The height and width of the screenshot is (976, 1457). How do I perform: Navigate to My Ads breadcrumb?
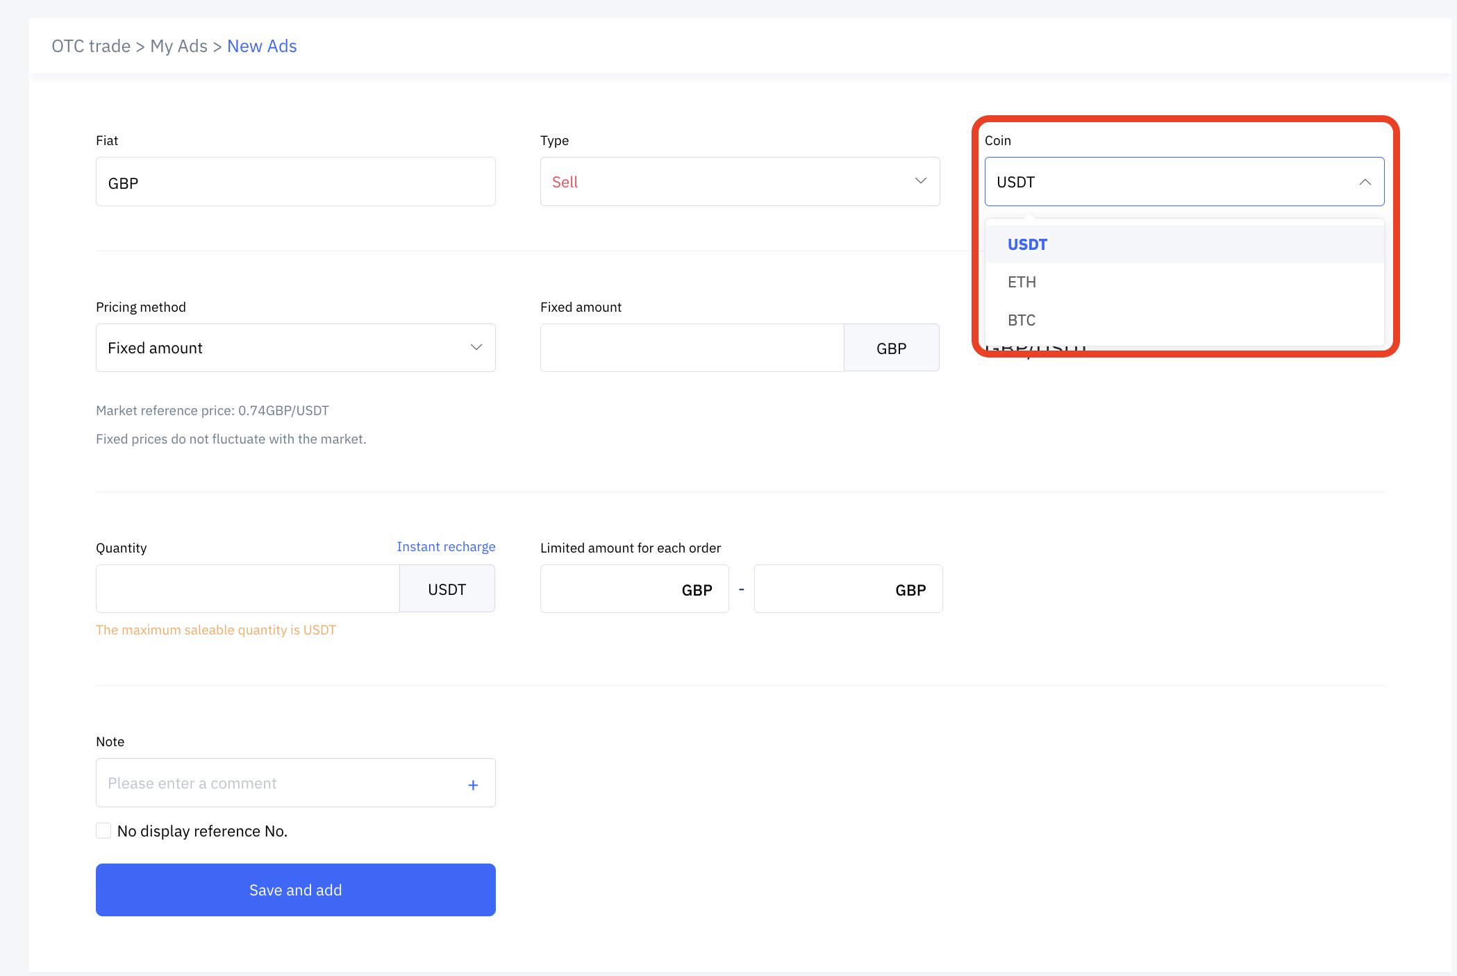(x=178, y=46)
